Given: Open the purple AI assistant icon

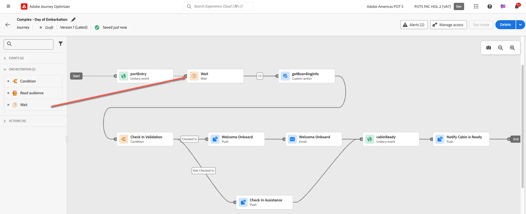Looking at the screenshot, I should (x=503, y=6).
